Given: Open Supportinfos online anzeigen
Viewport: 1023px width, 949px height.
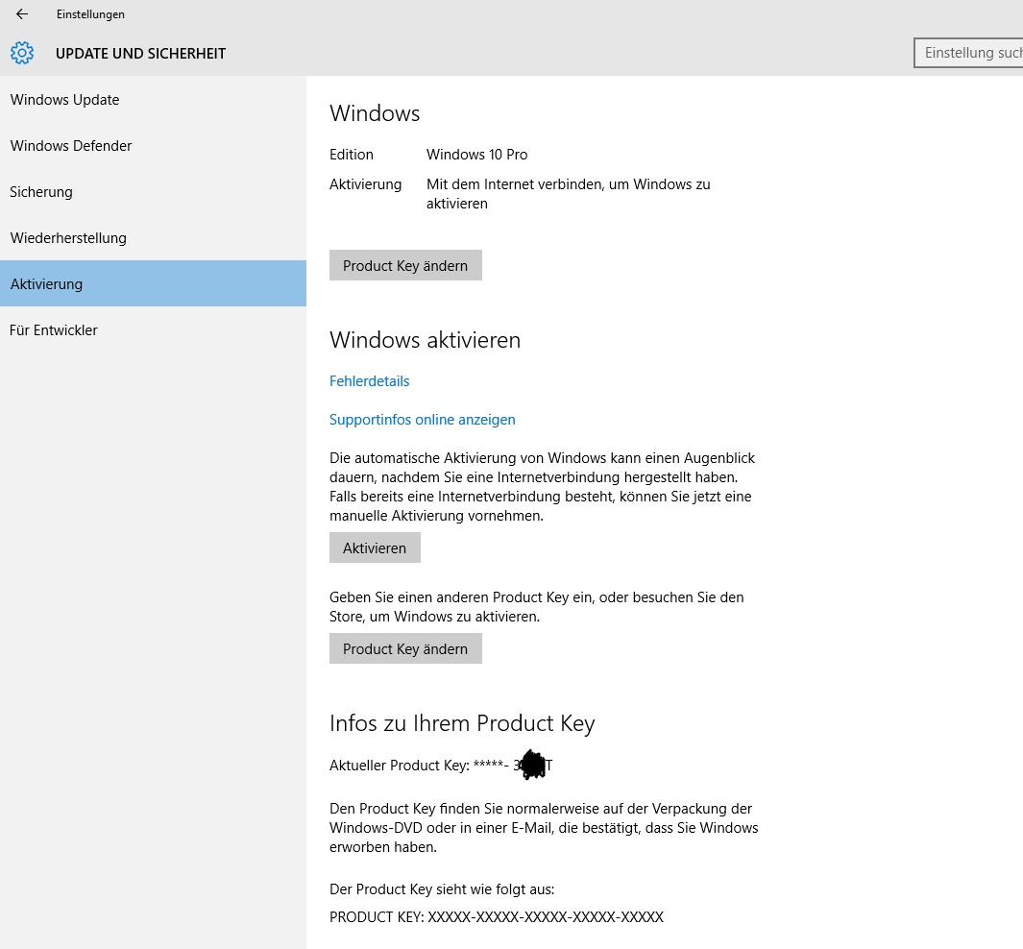Looking at the screenshot, I should point(422,419).
